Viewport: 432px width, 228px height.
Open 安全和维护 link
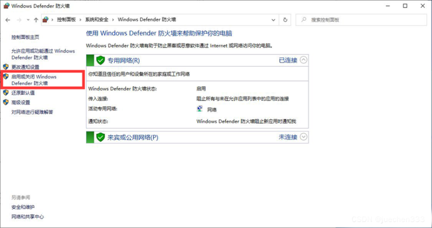pyautogui.click(x=23, y=207)
